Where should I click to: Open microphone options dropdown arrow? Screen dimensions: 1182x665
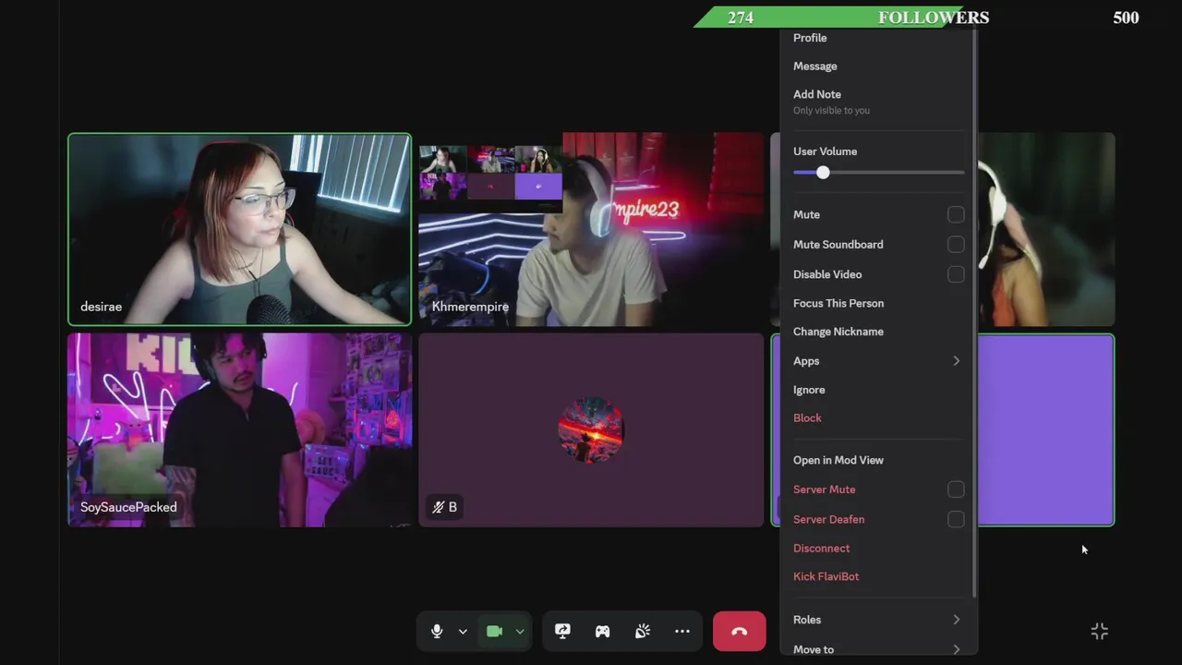[463, 632]
